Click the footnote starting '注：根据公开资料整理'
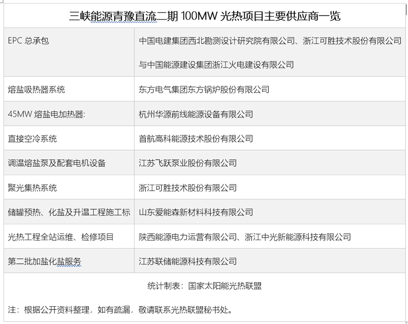 (120, 310)
